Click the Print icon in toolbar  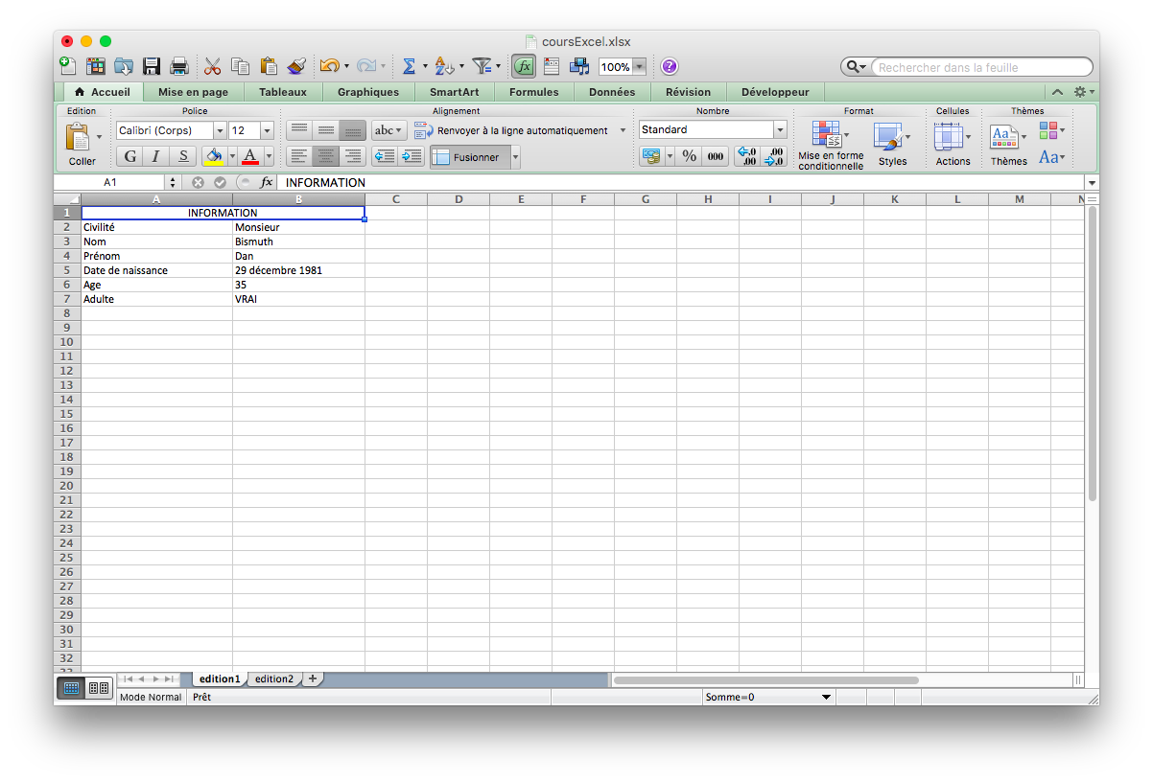[179, 66]
